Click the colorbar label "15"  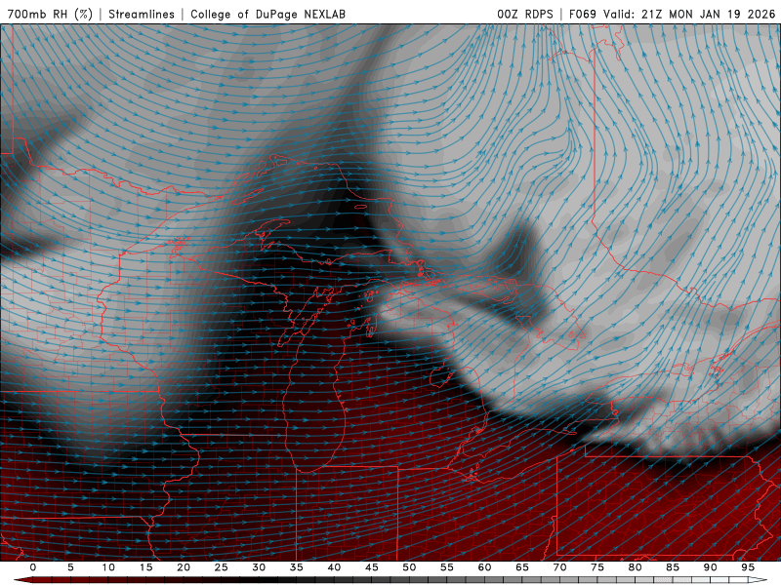[x=145, y=567]
